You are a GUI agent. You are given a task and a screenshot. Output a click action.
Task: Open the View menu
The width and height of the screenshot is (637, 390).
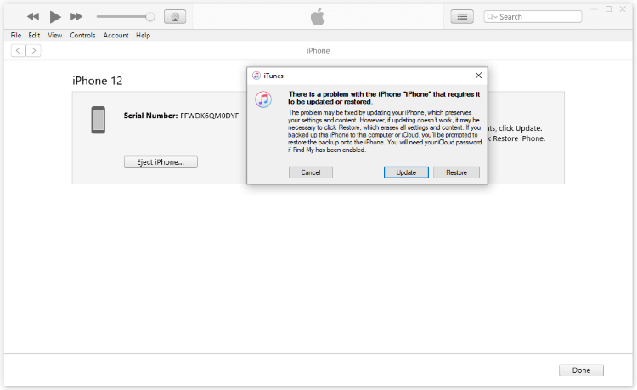pos(55,36)
